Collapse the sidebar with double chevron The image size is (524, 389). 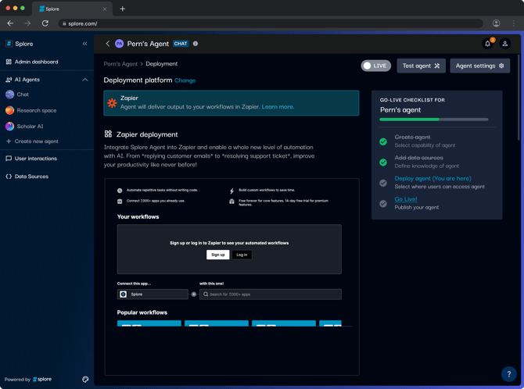(x=85, y=44)
